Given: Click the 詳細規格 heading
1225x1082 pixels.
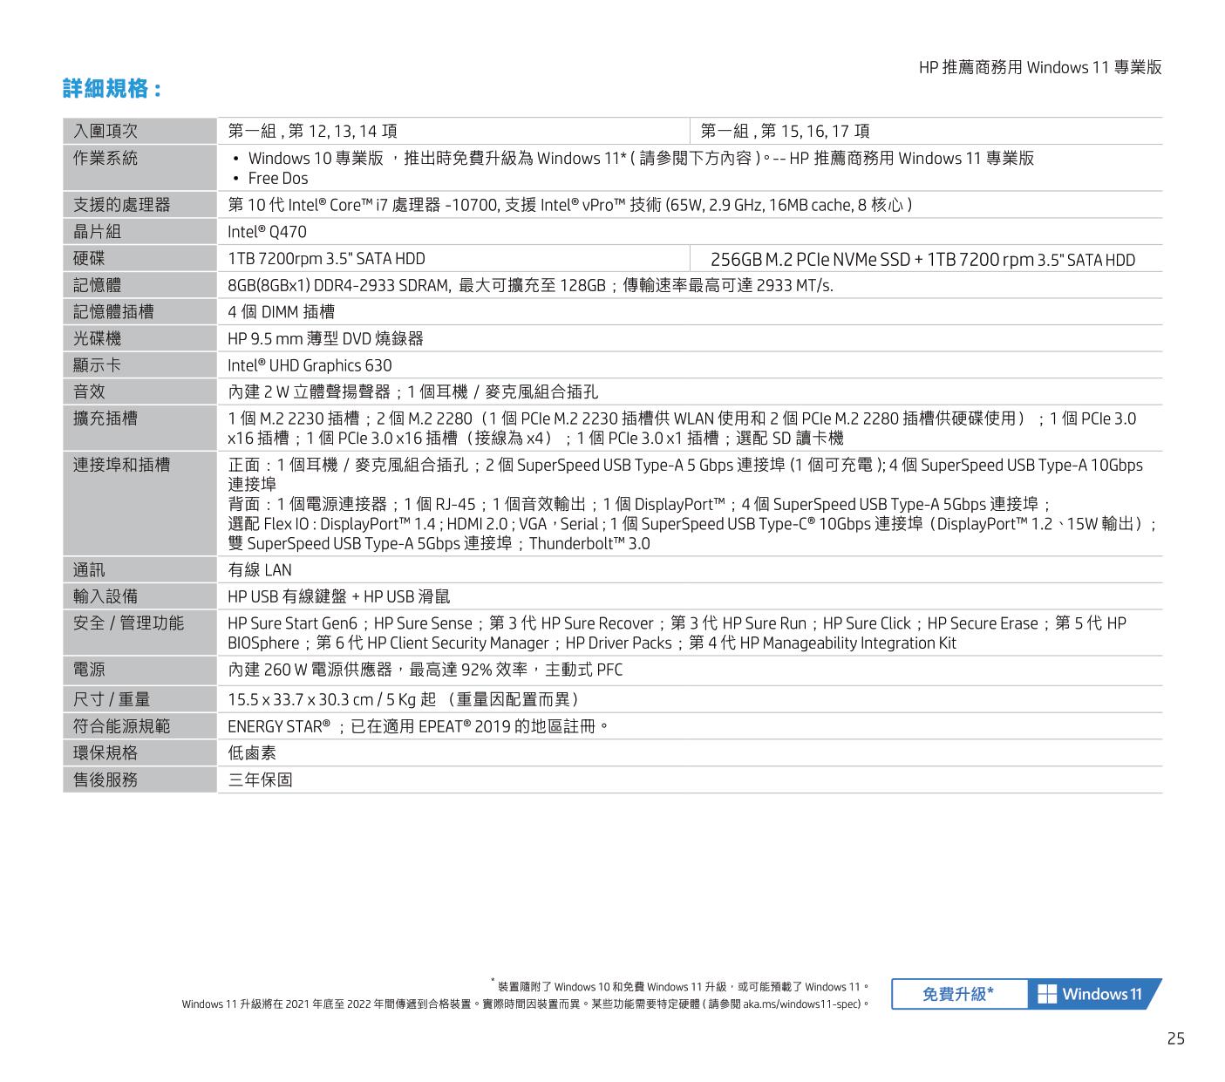Looking at the screenshot, I should coord(112,89).
